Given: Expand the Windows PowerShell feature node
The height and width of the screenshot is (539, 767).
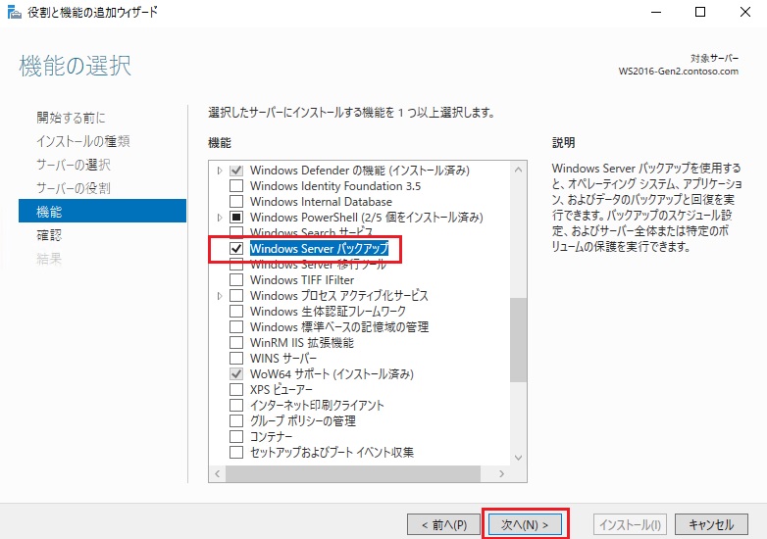Looking at the screenshot, I should point(220,218).
